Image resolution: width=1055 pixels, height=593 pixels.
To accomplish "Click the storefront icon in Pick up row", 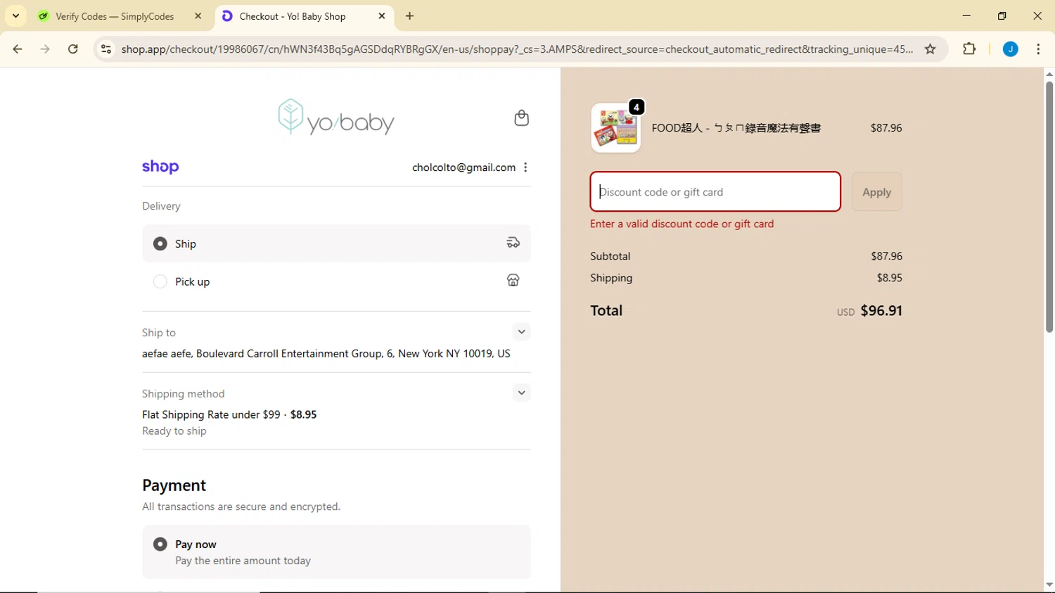I will (x=513, y=280).
